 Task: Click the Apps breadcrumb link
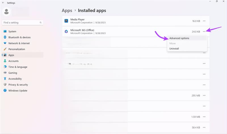[x=67, y=11]
